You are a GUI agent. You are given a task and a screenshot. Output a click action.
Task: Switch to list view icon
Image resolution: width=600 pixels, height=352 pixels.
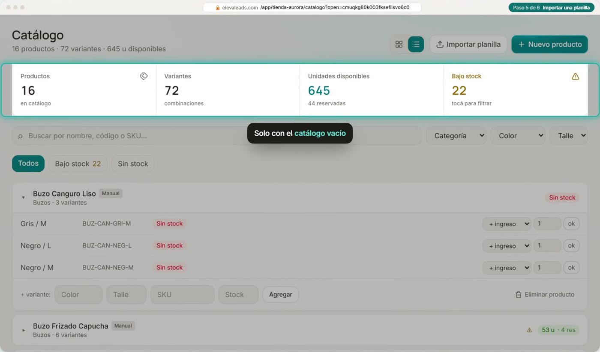[416, 44]
